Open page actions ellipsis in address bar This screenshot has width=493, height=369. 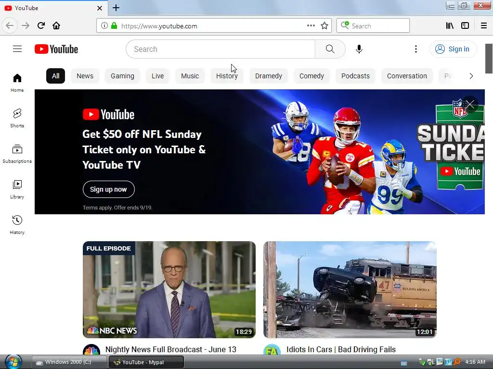(311, 26)
